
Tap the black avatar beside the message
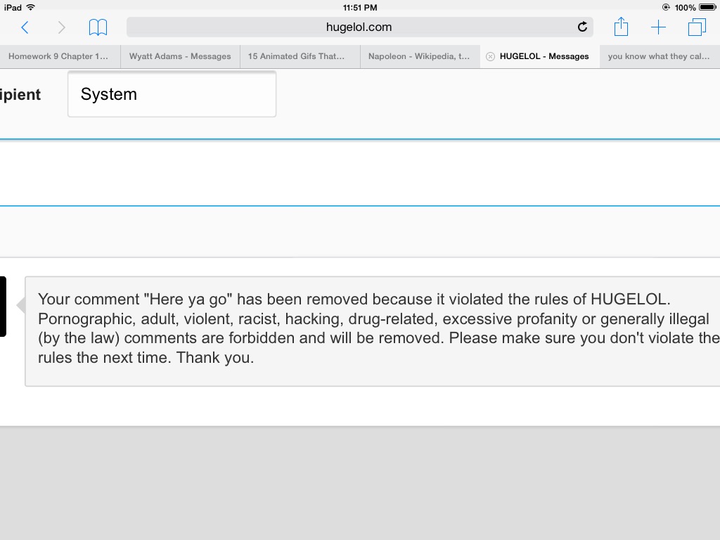[3, 307]
